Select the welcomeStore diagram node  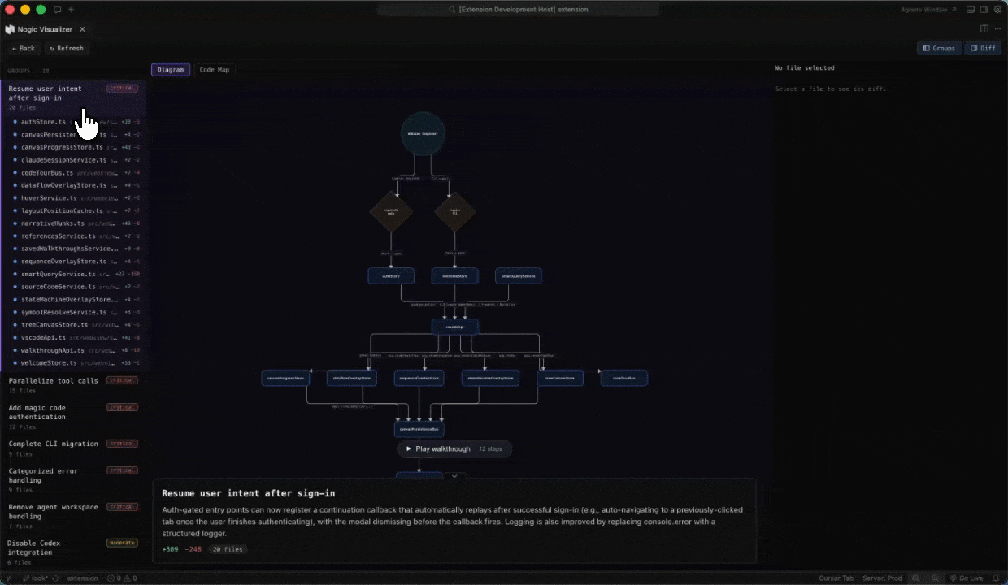pyautogui.click(x=455, y=276)
